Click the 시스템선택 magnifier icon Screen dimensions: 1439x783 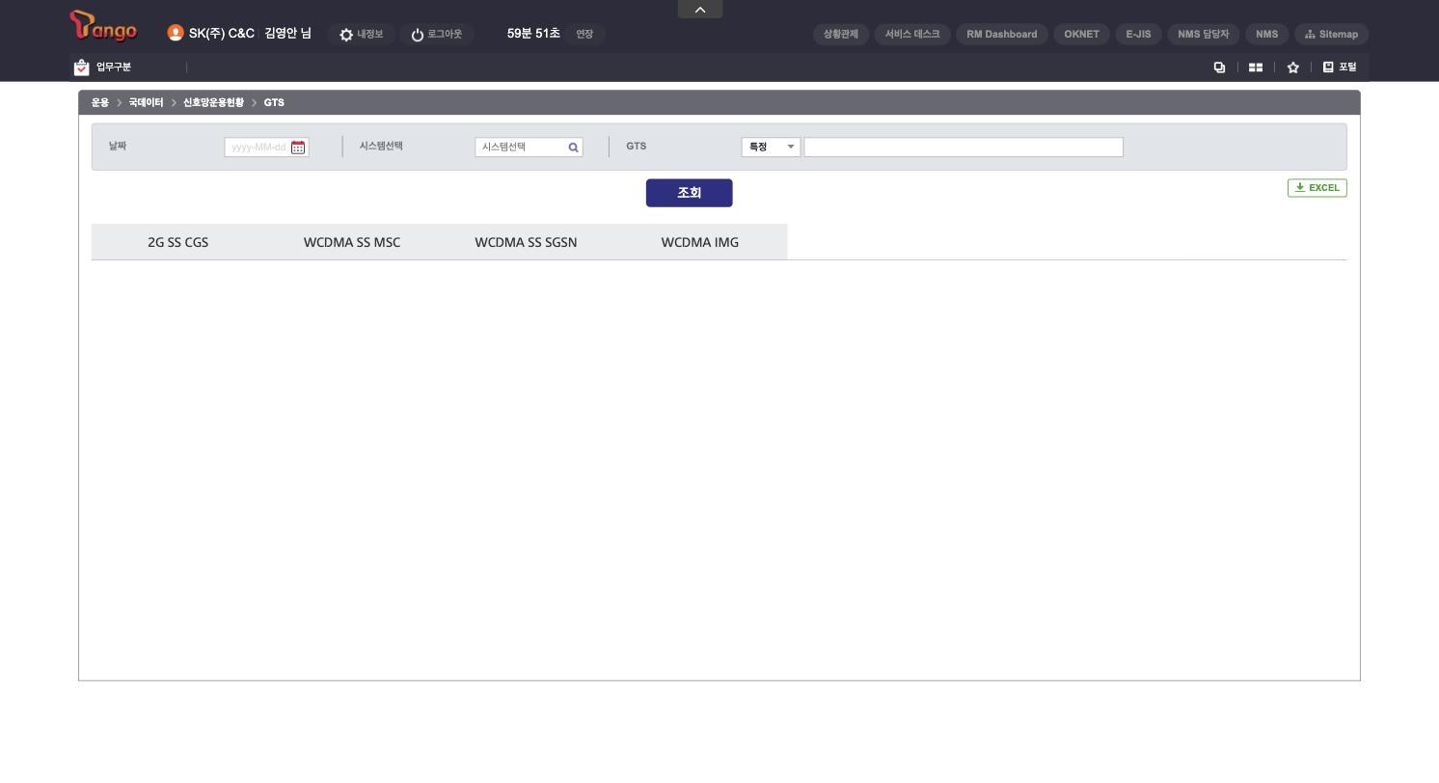click(573, 148)
